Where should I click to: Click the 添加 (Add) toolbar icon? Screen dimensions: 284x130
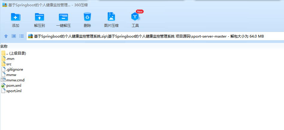tap(16, 17)
